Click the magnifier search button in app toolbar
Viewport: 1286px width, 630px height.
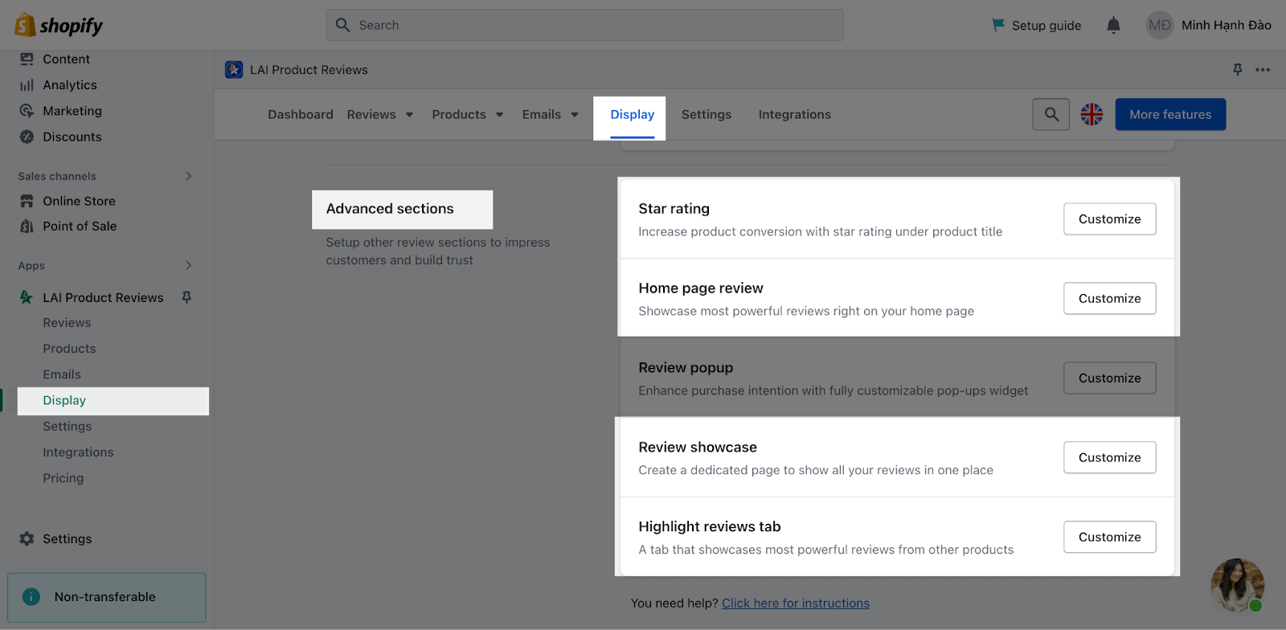tap(1051, 114)
